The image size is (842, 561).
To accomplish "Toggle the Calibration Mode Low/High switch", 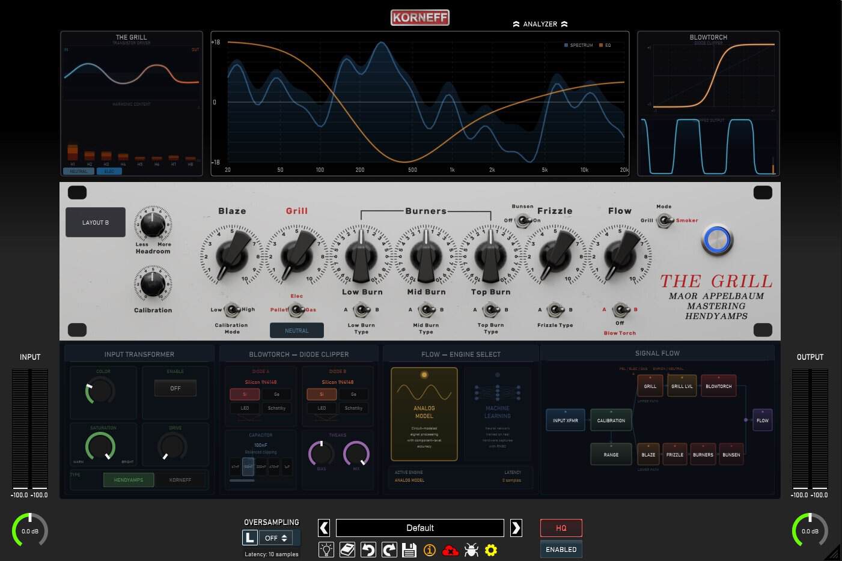I will click(232, 310).
